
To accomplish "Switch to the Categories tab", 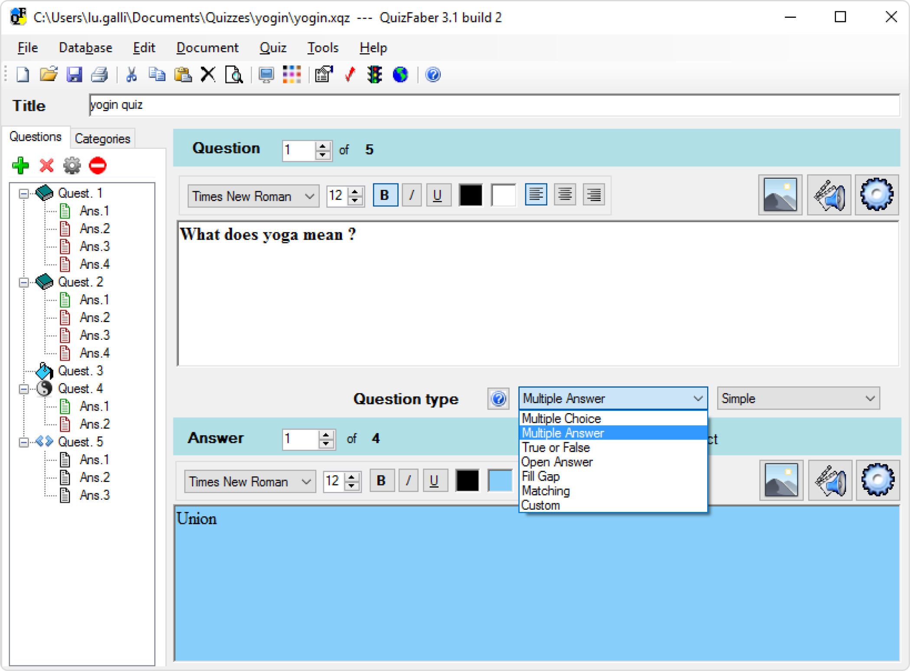I will click(x=102, y=139).
